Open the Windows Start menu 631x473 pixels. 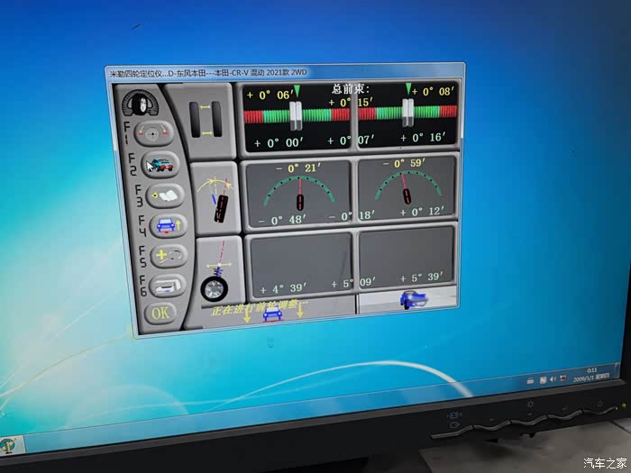10,445
